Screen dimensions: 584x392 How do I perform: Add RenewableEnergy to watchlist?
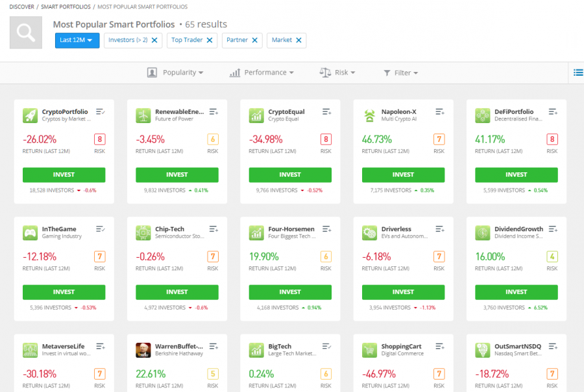pyautogui.click(x=213, y=111)
